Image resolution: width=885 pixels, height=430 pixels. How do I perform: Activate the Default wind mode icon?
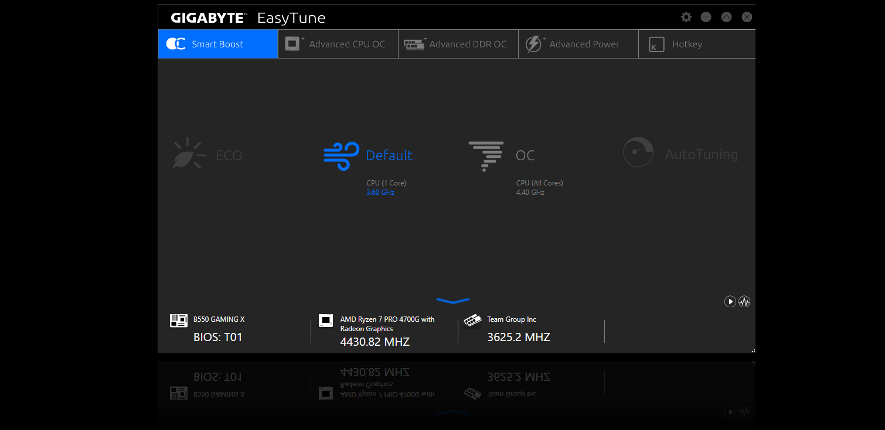click(341, 156)
